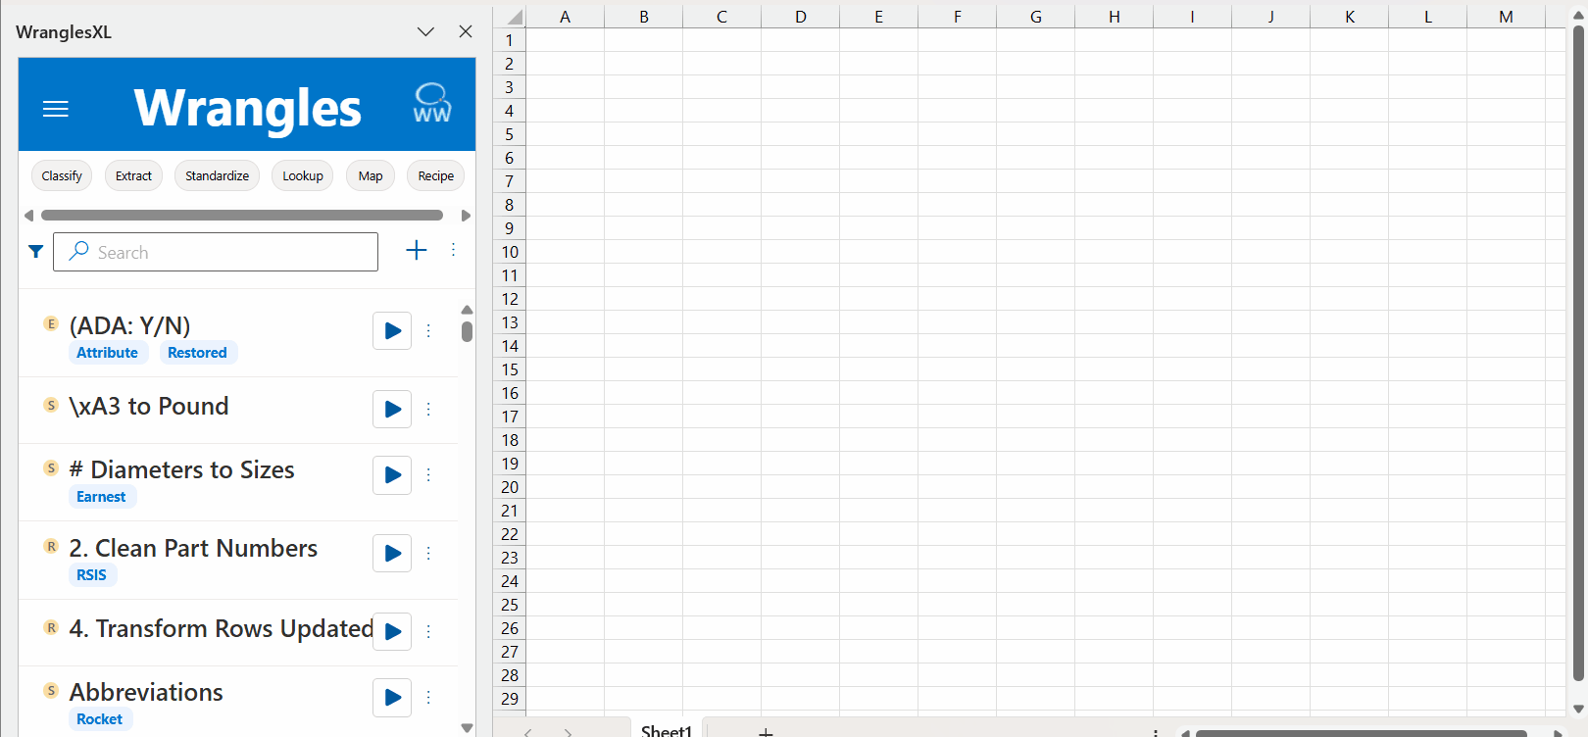Click the E type badge on (ADA: Y/N)
This screenshot has height=737, width=1588.
(x=52, y=323)
